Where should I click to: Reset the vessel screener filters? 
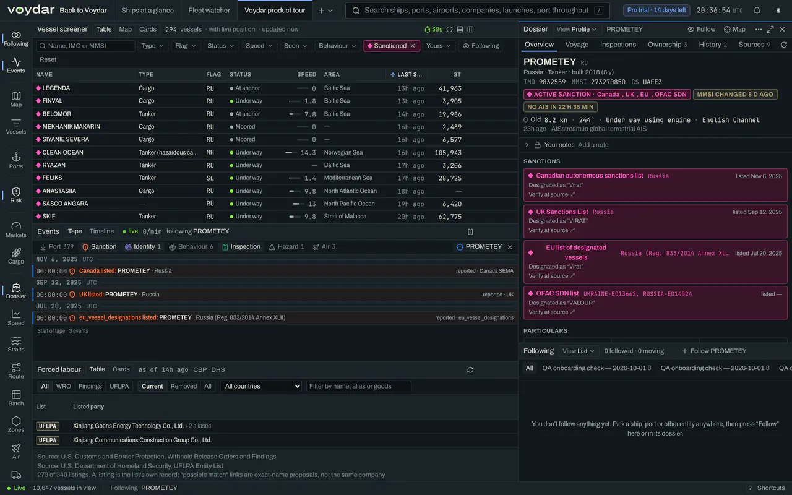pyautogui.click(x=48, y=59)
